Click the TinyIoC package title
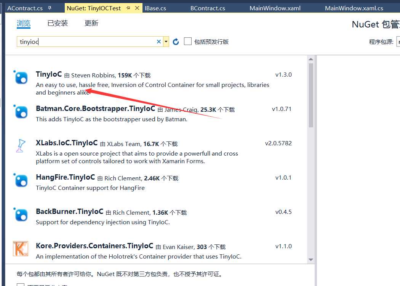 [x=49, y=74]
